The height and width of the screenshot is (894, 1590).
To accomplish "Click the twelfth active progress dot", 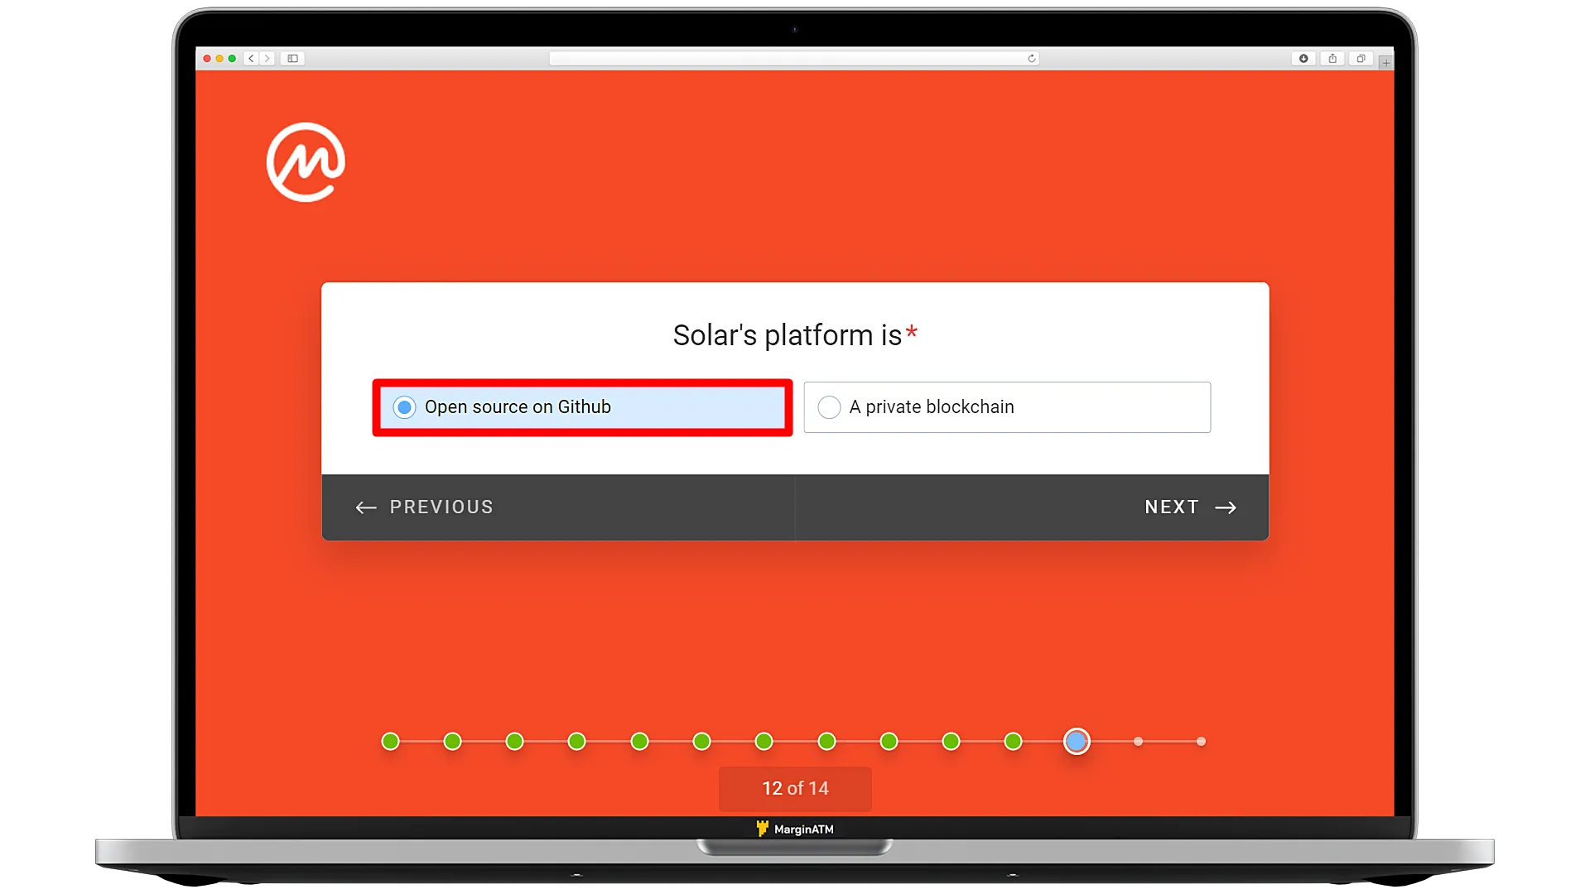I will click(1076, 743).
